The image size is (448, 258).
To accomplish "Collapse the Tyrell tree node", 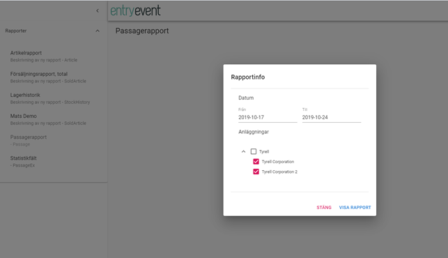I will point(243,151).
